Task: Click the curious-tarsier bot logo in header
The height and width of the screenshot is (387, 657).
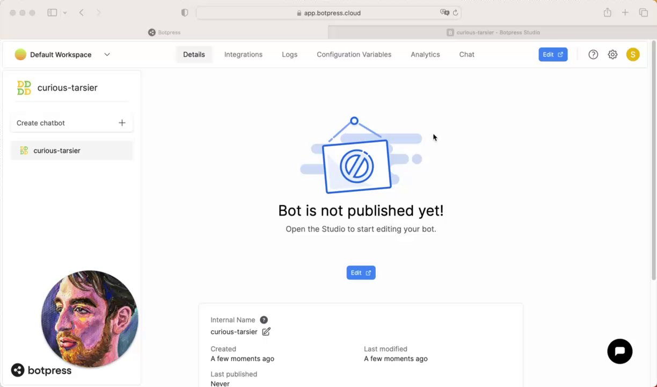Action: pyautogui.click(x=24, y=88)
